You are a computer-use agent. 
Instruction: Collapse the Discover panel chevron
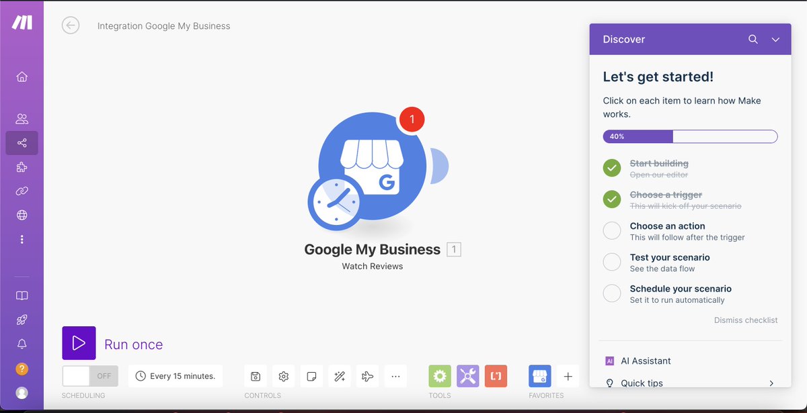(x=775, y=40)
